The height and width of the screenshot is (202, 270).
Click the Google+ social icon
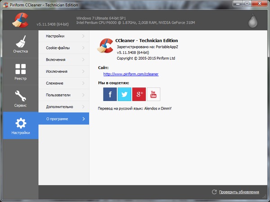(139, 94)
